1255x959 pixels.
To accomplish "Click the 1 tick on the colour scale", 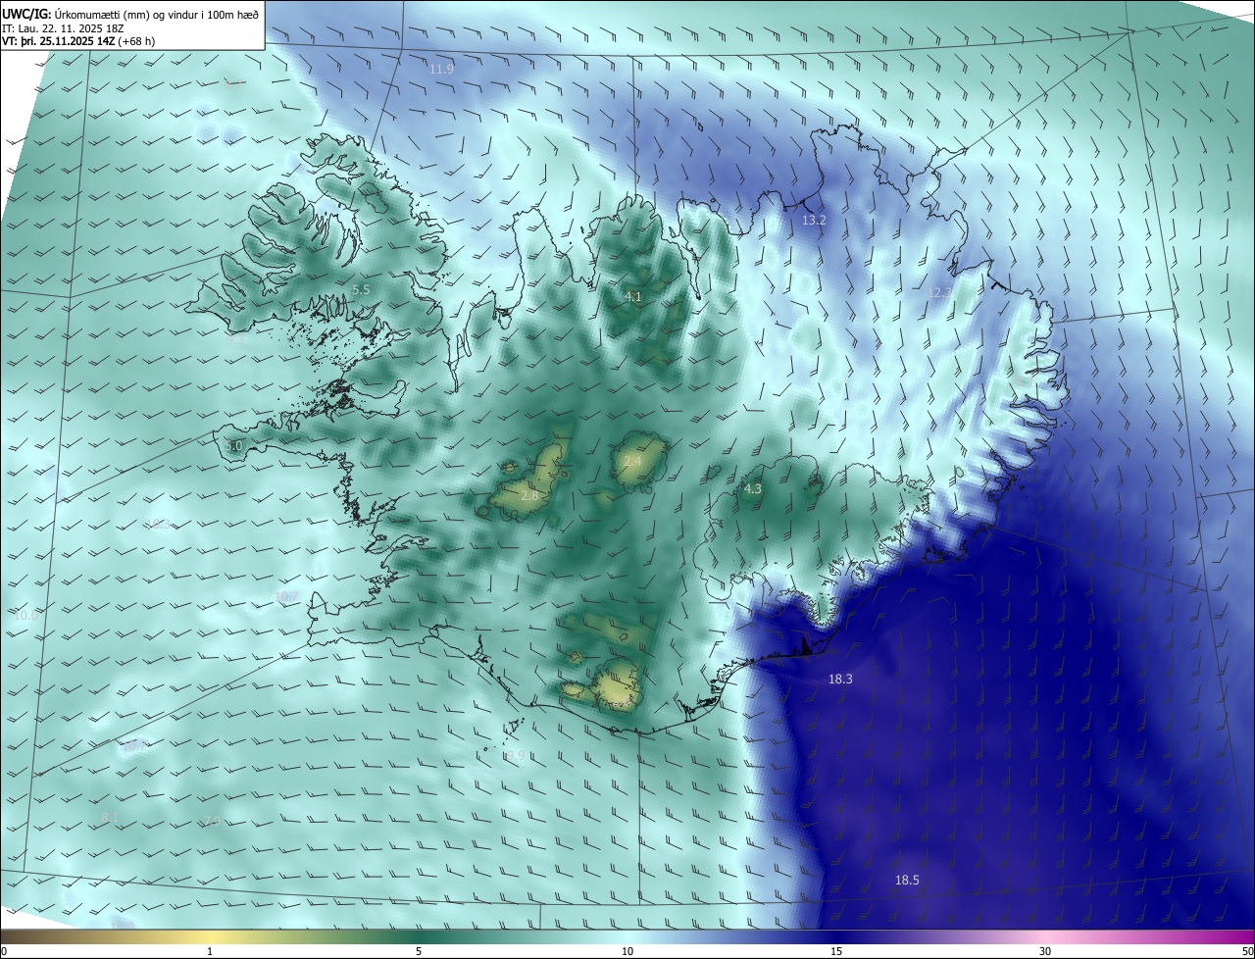I will 210,951.
